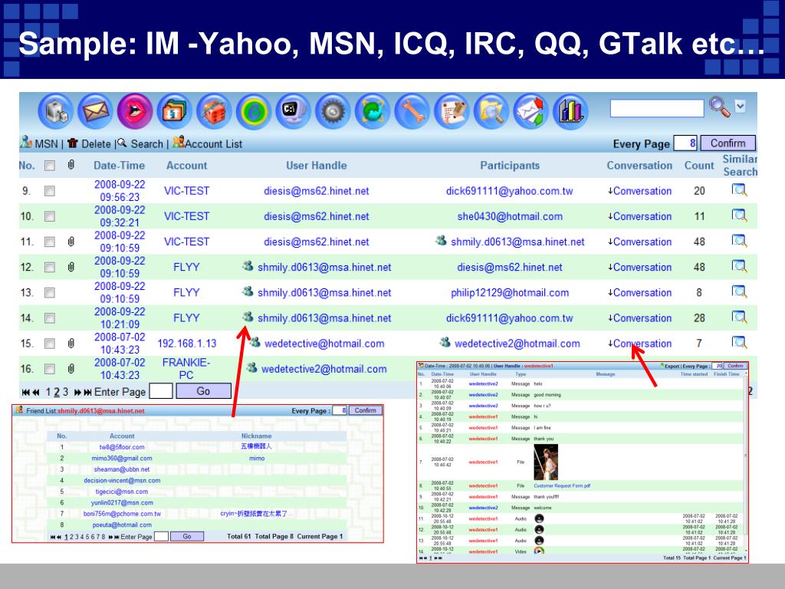The image size is (785, 589).
Task: Open Account List in the action bar
Action: tap(207, 143)
